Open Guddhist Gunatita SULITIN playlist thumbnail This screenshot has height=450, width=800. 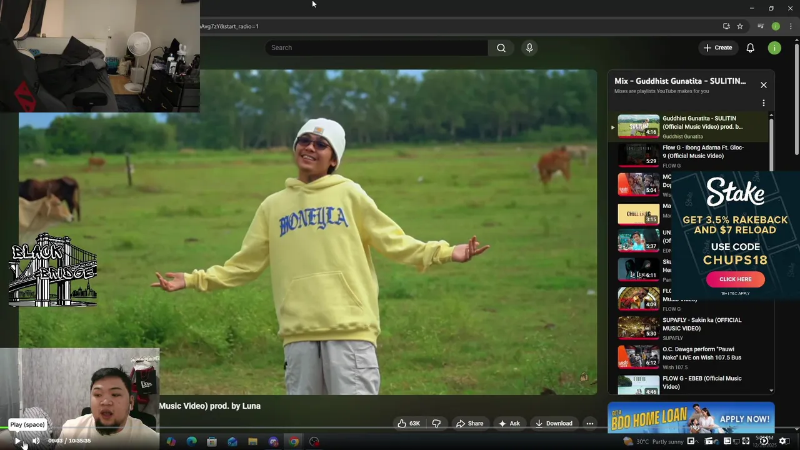click(638, 126)
